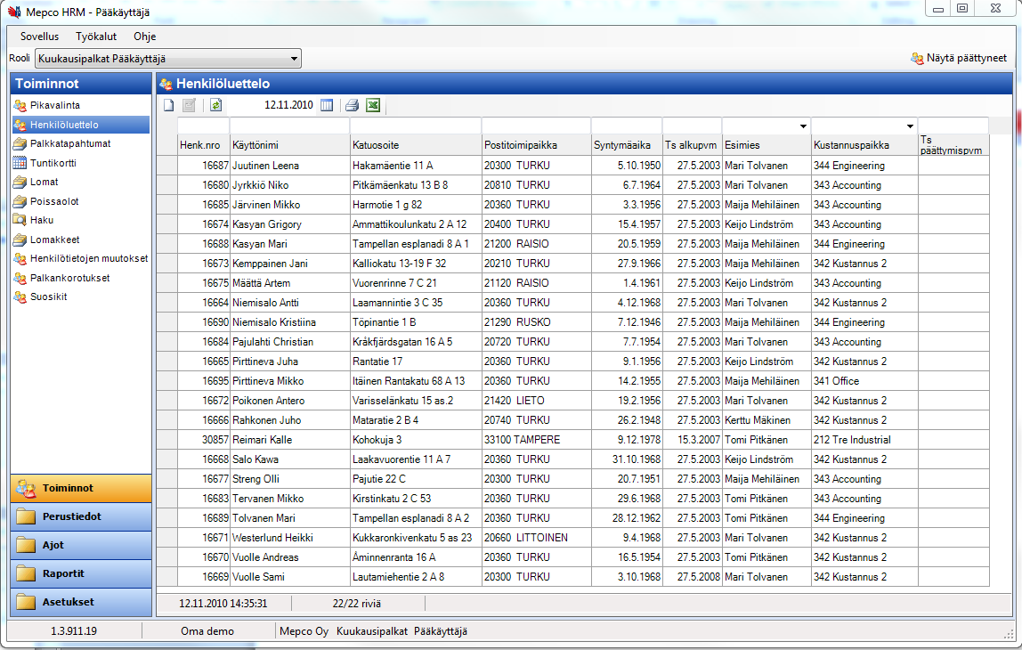Open the calendar icon beside date 12.11.2010
The height and width of the screenshot is (650, 1022).
pyautogui.click(x=327, y=105)
